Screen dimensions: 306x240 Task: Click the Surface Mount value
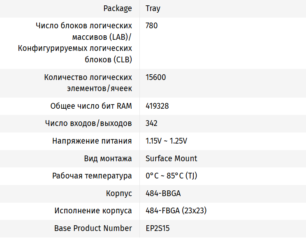point(172,158)
